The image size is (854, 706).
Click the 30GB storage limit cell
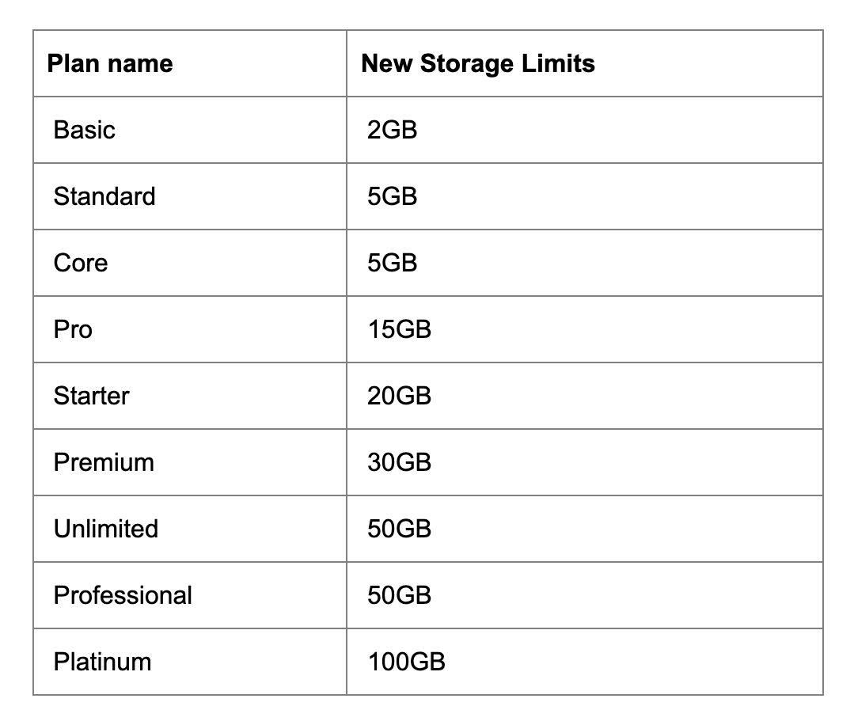click(399, 462)
